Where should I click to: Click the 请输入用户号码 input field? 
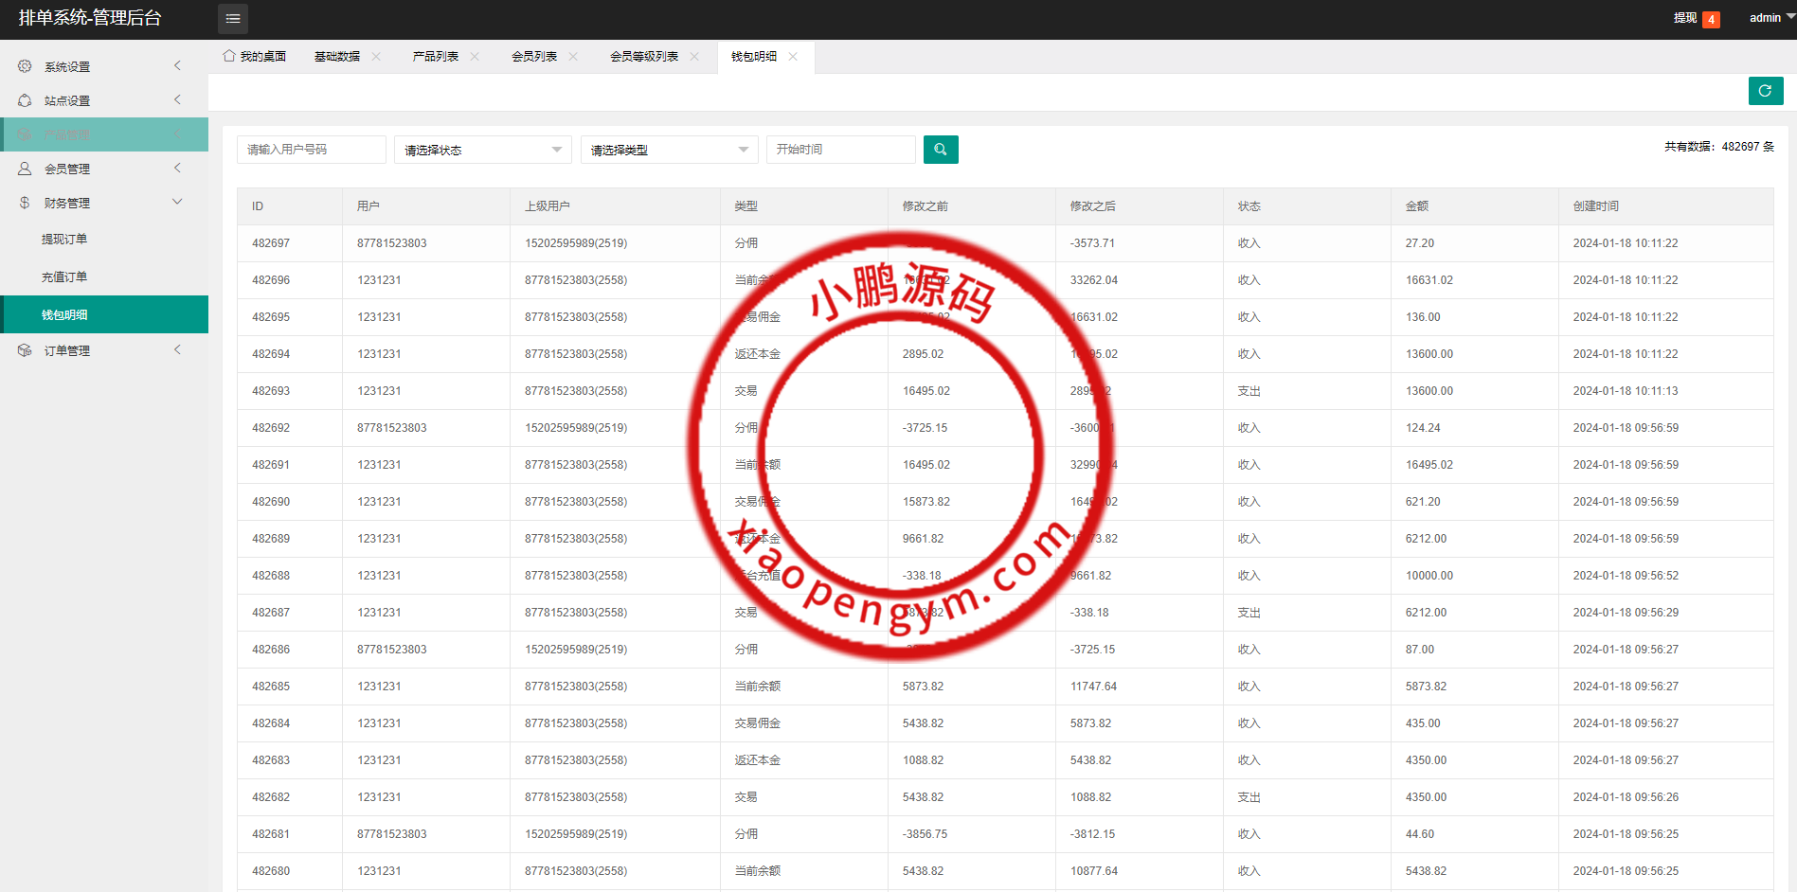tap(311, 150)
